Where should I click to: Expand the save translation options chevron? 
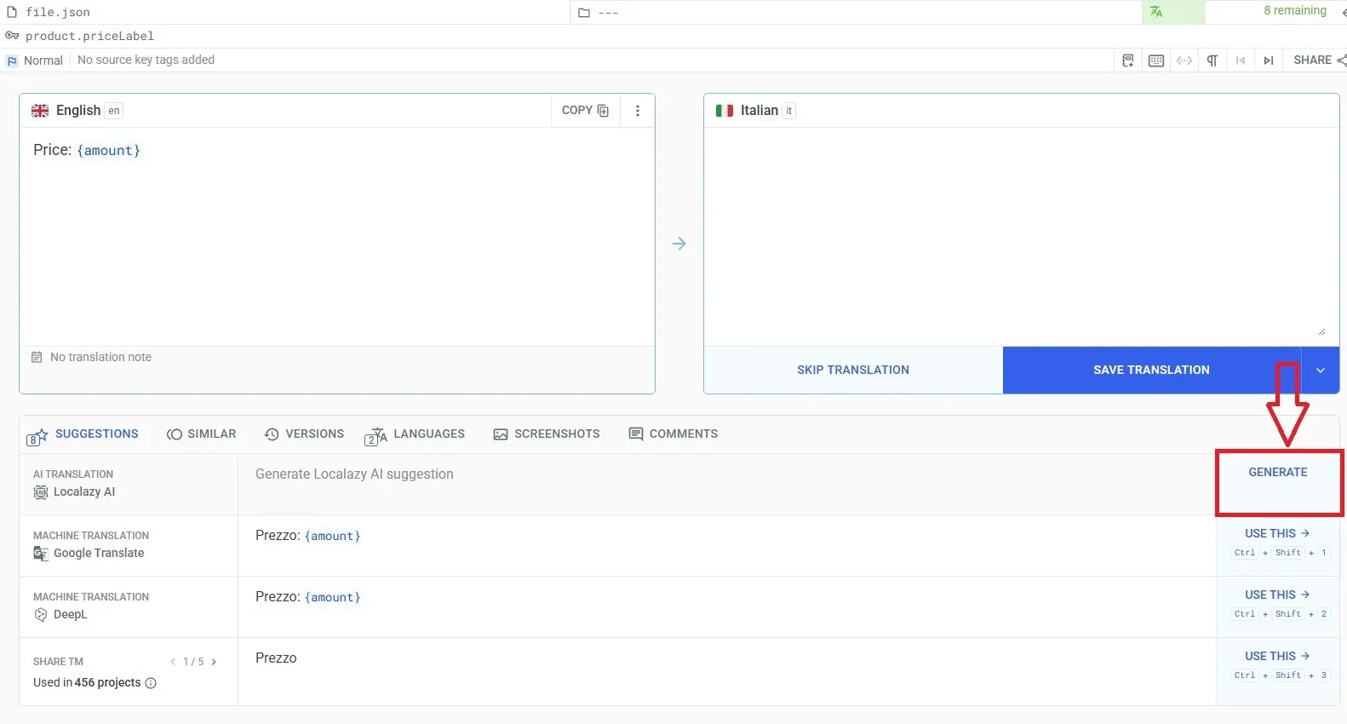[1321, 370]
